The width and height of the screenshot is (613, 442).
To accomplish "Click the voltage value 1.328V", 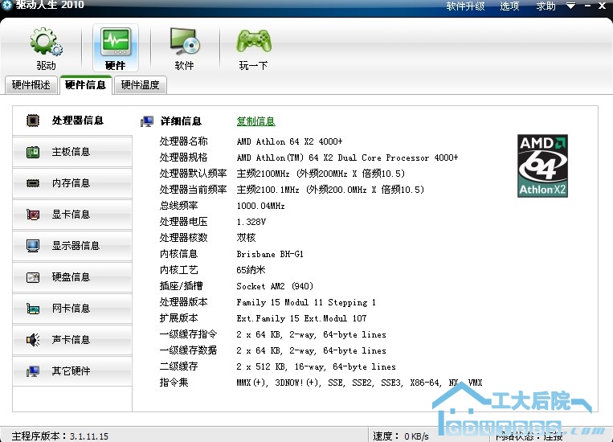I will tap(251, 222).
